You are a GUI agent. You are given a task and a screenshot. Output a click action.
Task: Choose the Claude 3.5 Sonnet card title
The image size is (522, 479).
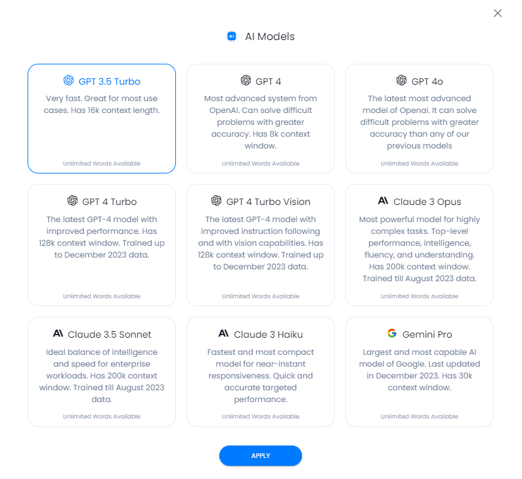(x=109, y=334)
